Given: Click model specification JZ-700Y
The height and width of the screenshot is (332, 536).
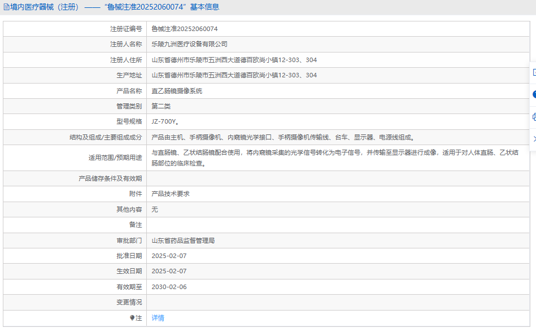Looking at the screenshot, I should pyautogui.click(x=165, y=121).
